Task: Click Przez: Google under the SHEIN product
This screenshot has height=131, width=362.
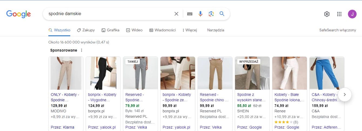Action: tap(249, 127)
